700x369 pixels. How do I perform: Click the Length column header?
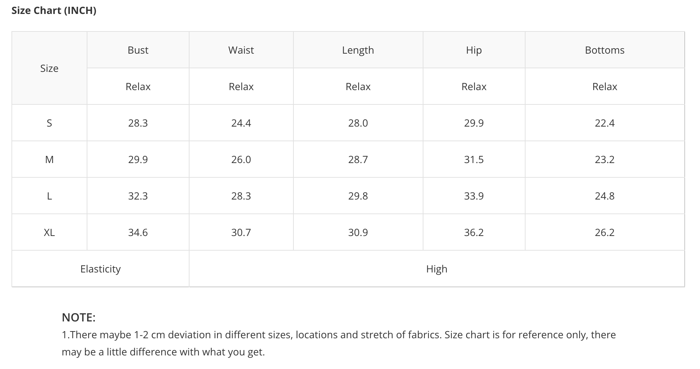coord(358,50)
